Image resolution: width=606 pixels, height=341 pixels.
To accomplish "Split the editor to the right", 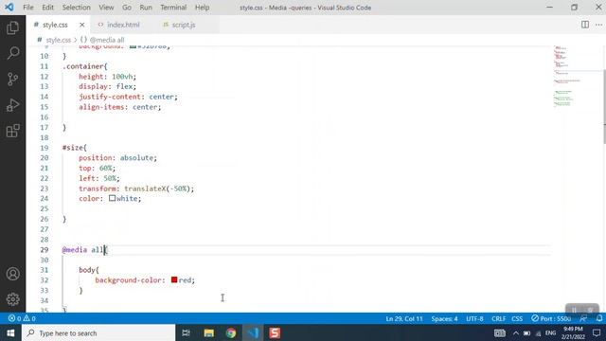I will click(x=585, y=25).
